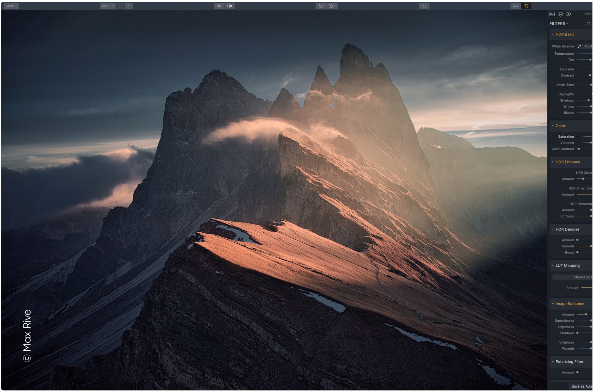593x391 pixels.
Task: Select the crop tool
Action: 424,6
